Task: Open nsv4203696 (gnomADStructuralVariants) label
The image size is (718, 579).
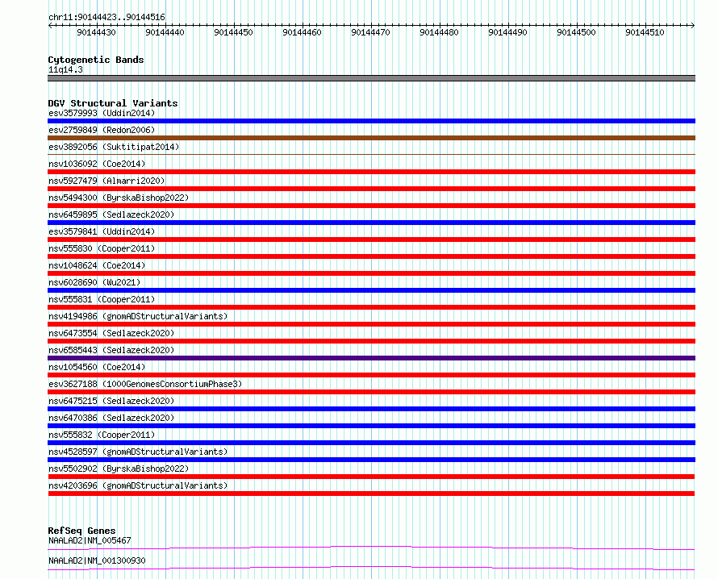Action: [138, 485]
